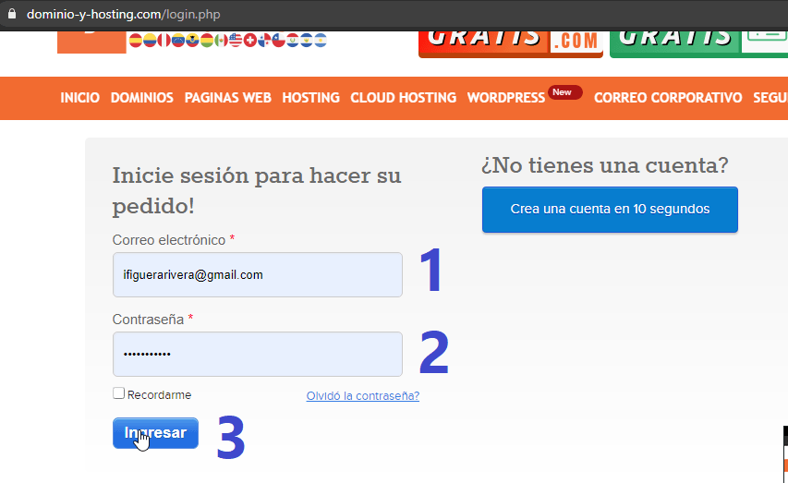
Task: Click the '¿No tienes una cuenta?' heading
Action: tap(605, 165)
